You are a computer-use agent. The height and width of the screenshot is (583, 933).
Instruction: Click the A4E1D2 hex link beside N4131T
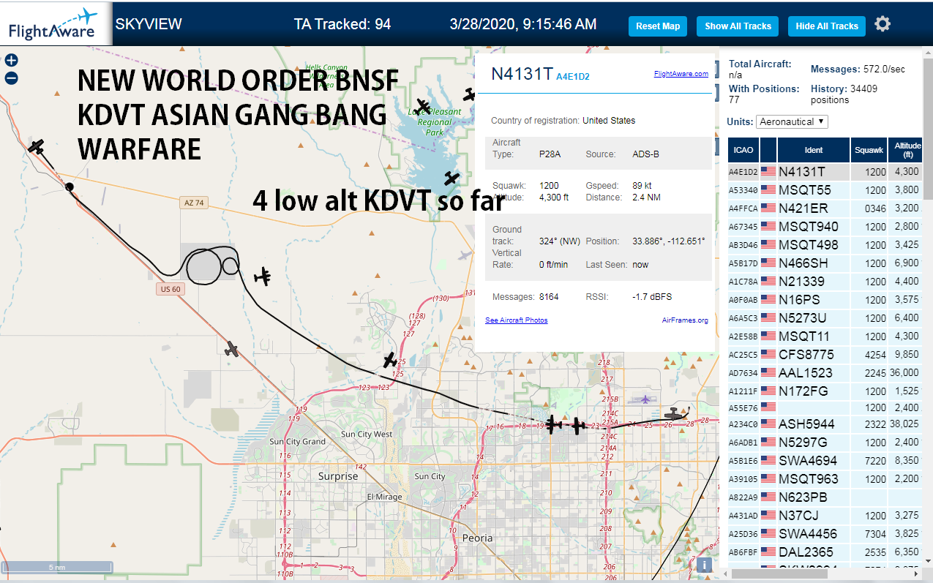pos(572,76)
